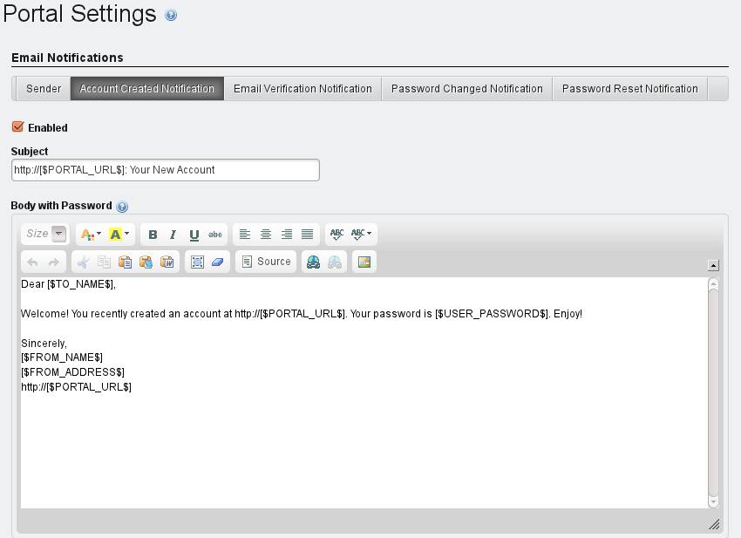Open the Sender tab
Image resolution: width=741 pixels, height=538 pixels.
coord(44,89)
